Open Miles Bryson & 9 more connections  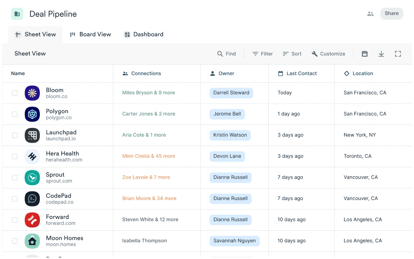point(149,93)
